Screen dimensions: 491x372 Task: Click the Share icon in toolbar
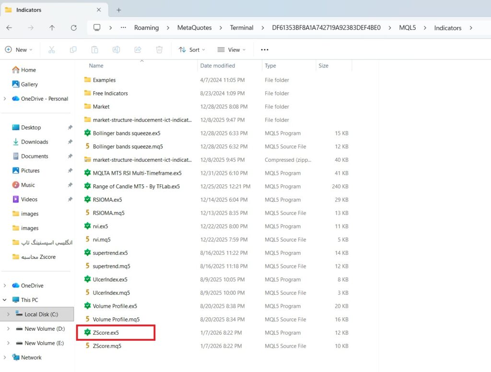click(138, 49)
